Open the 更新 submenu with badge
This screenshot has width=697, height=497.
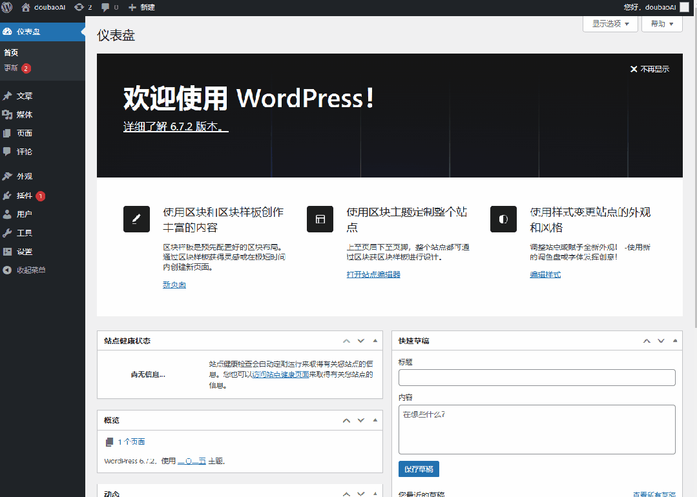pyautogui.click(x=17, y=68)
